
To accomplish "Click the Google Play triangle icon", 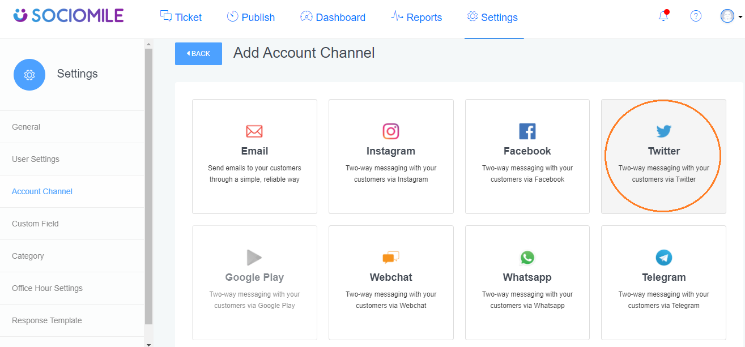I will (254, 258).
